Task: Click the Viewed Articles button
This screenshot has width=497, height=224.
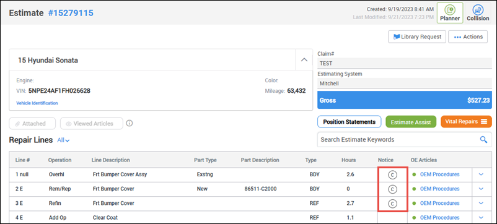Action: pyautogui.click(x=92, y=123)
